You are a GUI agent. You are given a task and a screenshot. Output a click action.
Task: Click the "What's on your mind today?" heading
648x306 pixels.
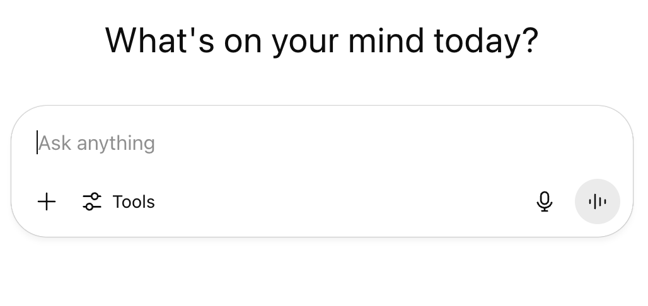pos(321,40)
